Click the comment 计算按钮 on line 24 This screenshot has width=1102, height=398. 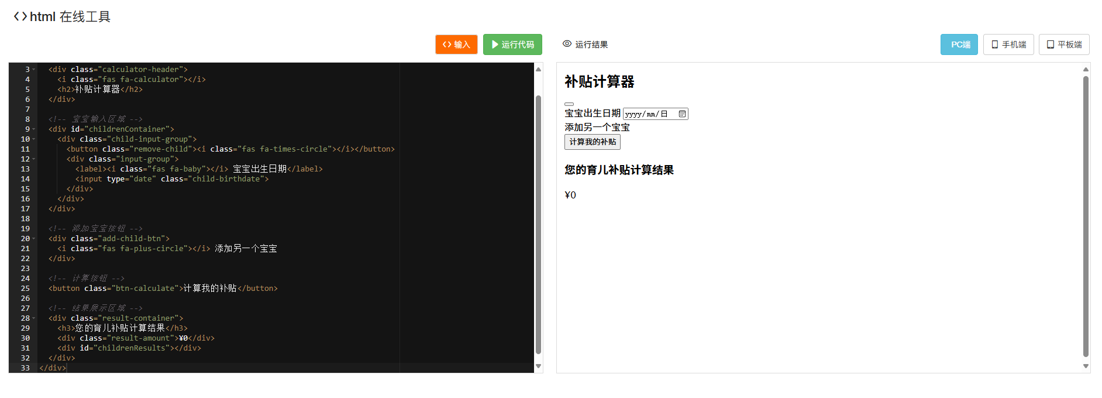(x=87, y=278)
